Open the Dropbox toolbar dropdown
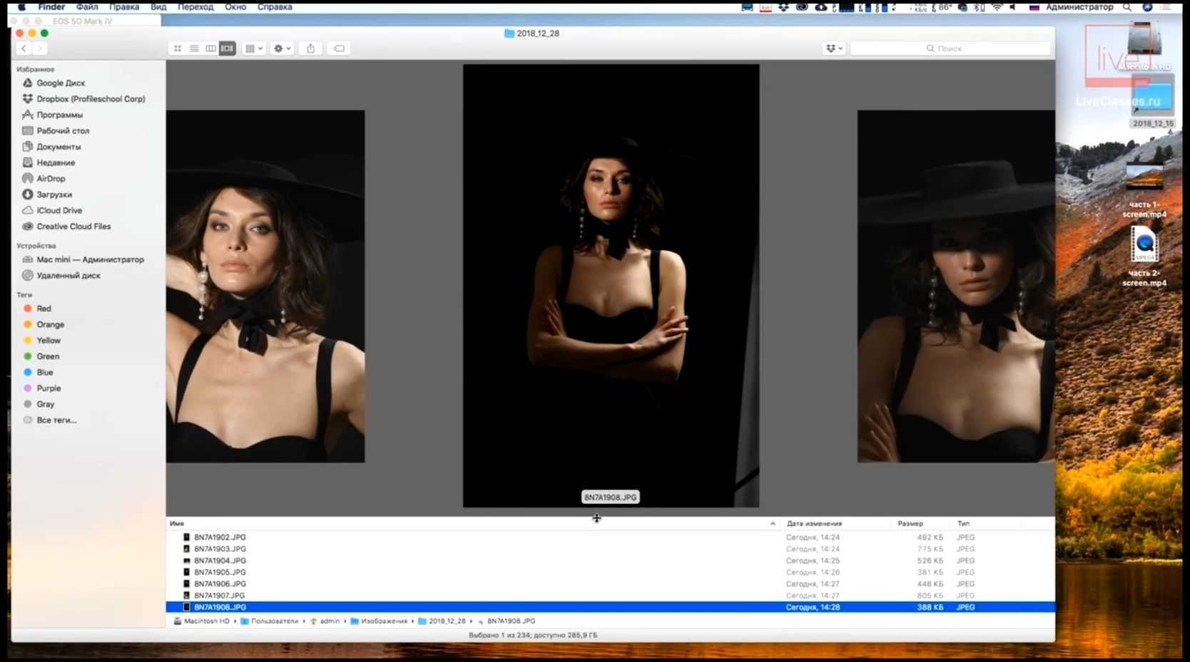Viewport: 1190px width, 662px height. [x=834, y=48]
